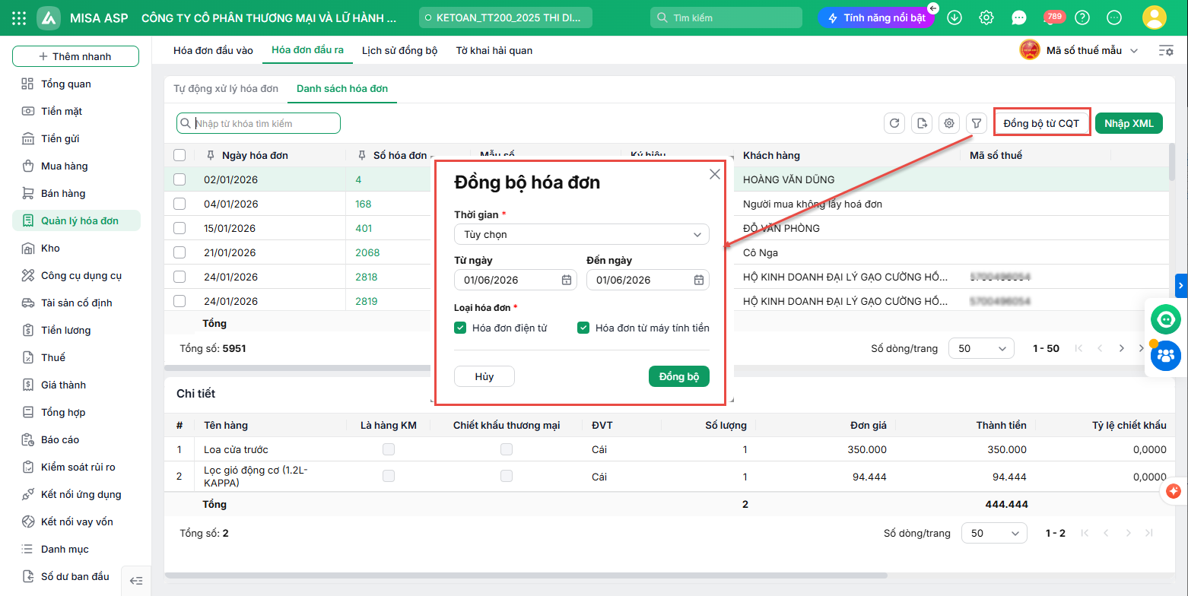Open the rows per page dropdown in Chi tiết
The width and height of the screenshot is (1188, 596).
coord(995,533)
